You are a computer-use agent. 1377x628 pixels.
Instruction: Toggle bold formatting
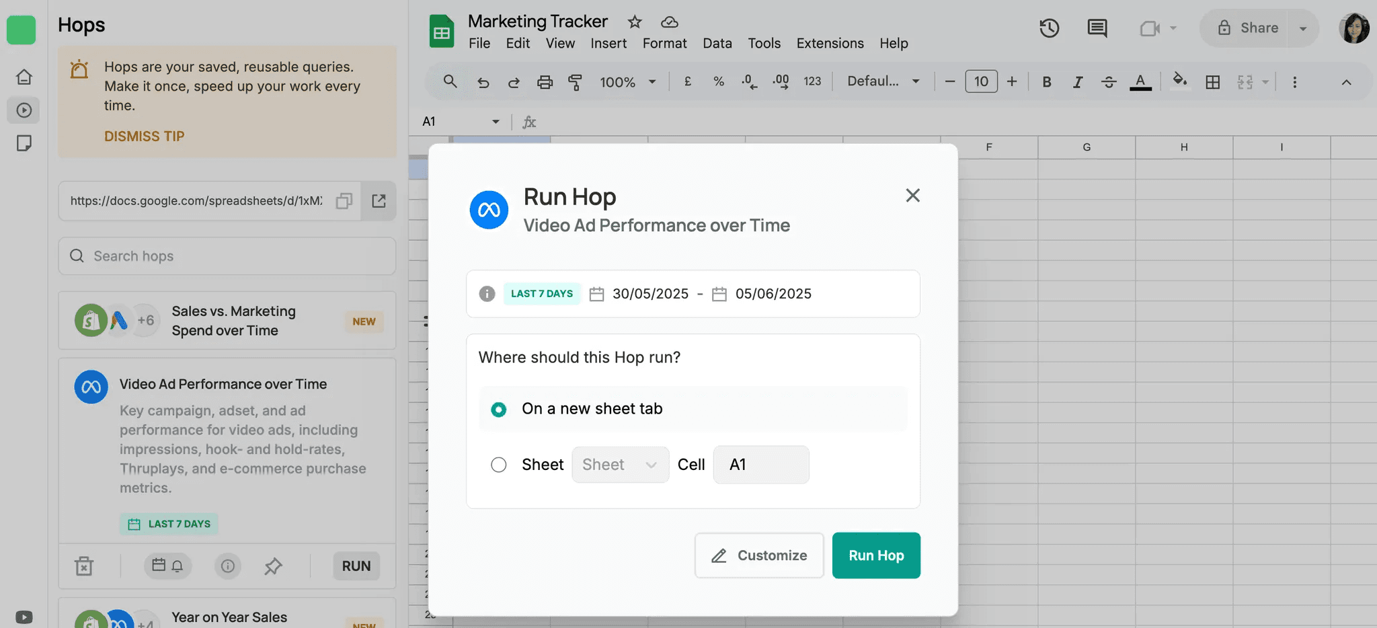tap(1047, 82)
